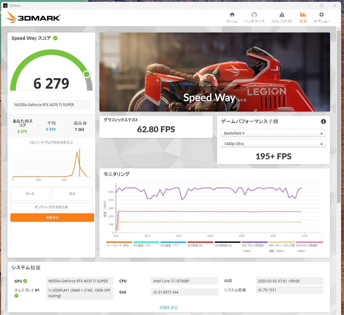The height and width of the screenshot is (315, 344).
Task: Select the 結果 tab in top navigation
Action: pos(303,17)
